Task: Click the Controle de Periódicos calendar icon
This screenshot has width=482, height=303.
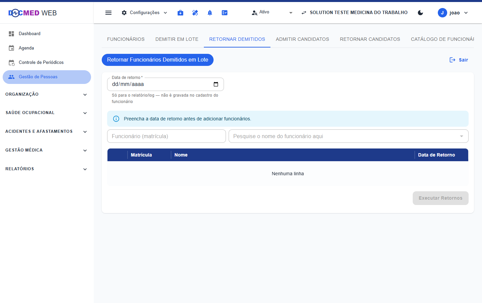Action: point(11,63)
